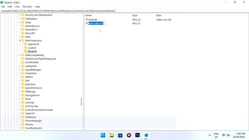
Task: Select the (Default) registry value
Action: (93, 19)
